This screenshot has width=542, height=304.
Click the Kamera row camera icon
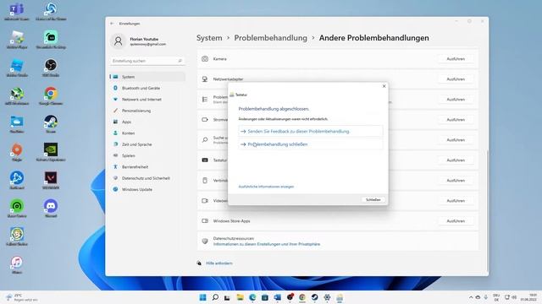205,59
